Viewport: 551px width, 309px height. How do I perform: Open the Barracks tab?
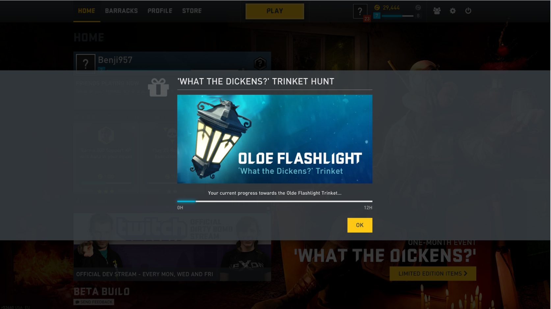click(x=121, y=11)
